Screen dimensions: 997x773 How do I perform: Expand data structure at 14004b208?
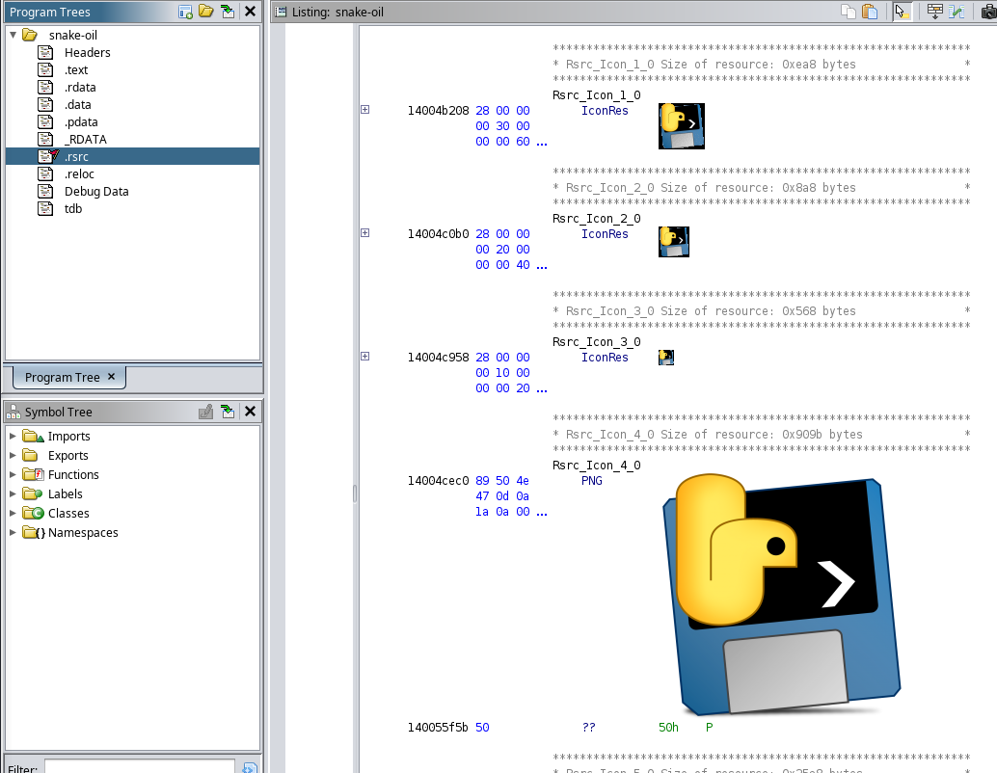(x=365, y=109)
